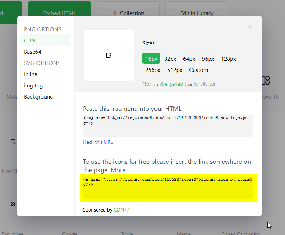Click the attribution link code box

pyautogui.click(x=168, y=188)
